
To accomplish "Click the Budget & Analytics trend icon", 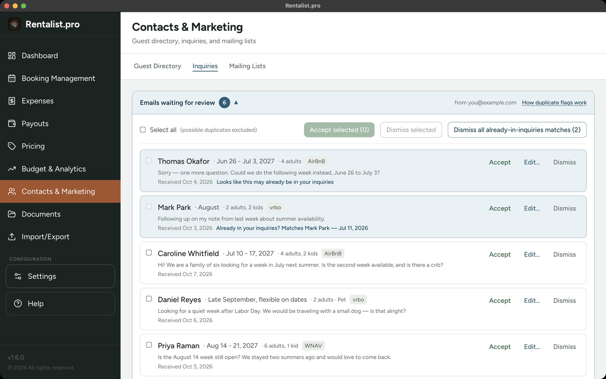I will click(12, 169).
